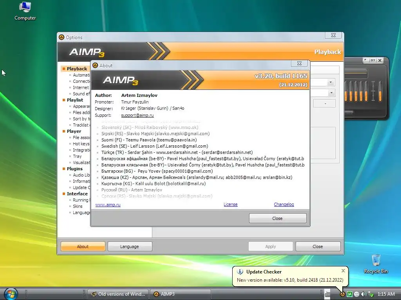Image resolution: width=401 pixels, height=300 pixels.
Task: Open 'Running...' item under Interface
Action: [81, 200]
